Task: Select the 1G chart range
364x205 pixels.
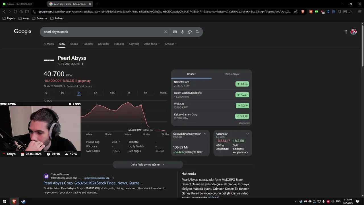Action: pos(46,93)
